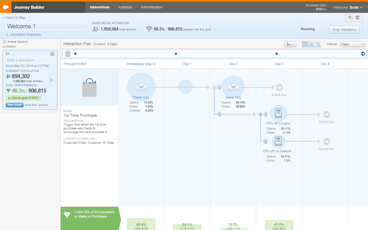Click the Enter a description field

tap(29, 60)
